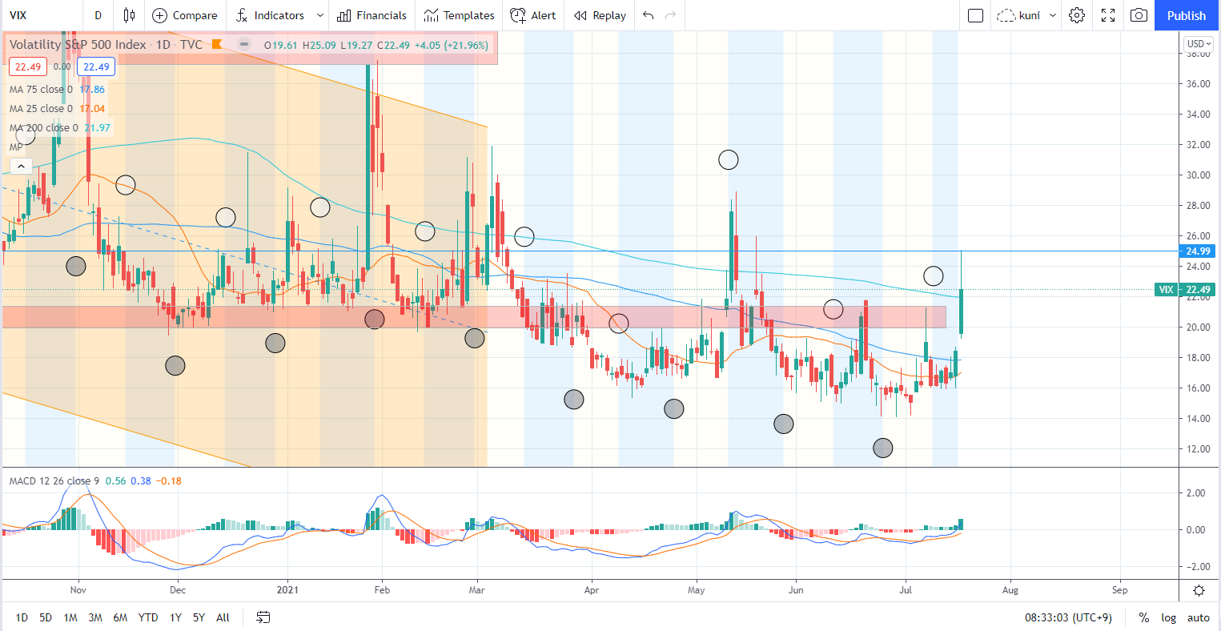The width and height of the screenshot is (1221, 631).
Task: Open the USD currency dropdown
Action: click(1199, 44)
